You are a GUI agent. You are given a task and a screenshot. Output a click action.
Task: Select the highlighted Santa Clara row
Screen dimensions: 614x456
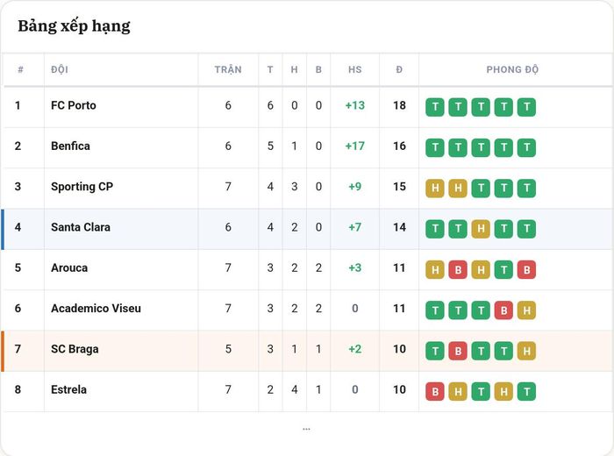click(307, 229)
